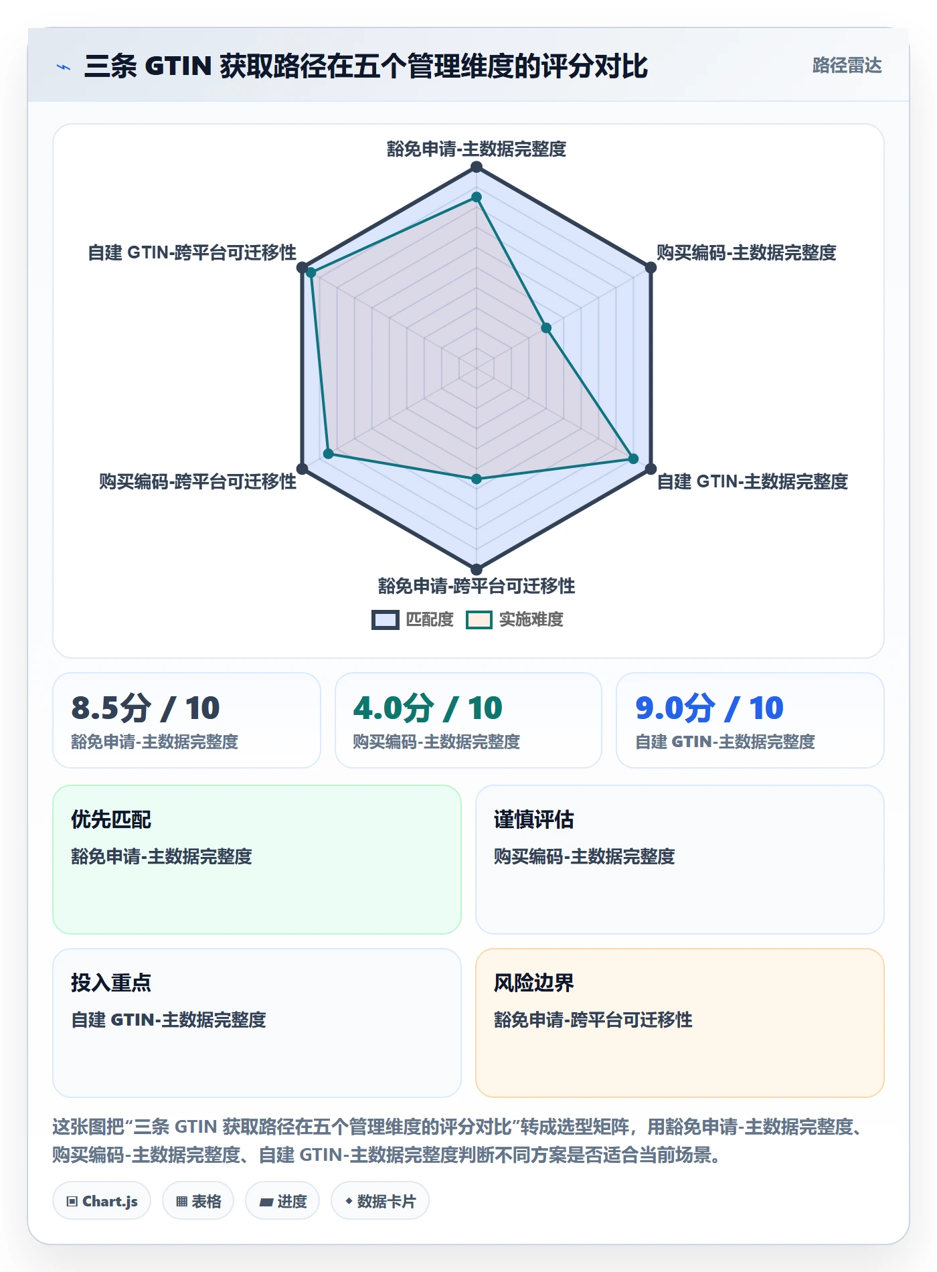Viewport: 937px width, 1272px height.
Task: Click the bottom radar vertex 豁免申请-跨平台可迁移性
Action: pyautogui.click(x=477, y=569)
